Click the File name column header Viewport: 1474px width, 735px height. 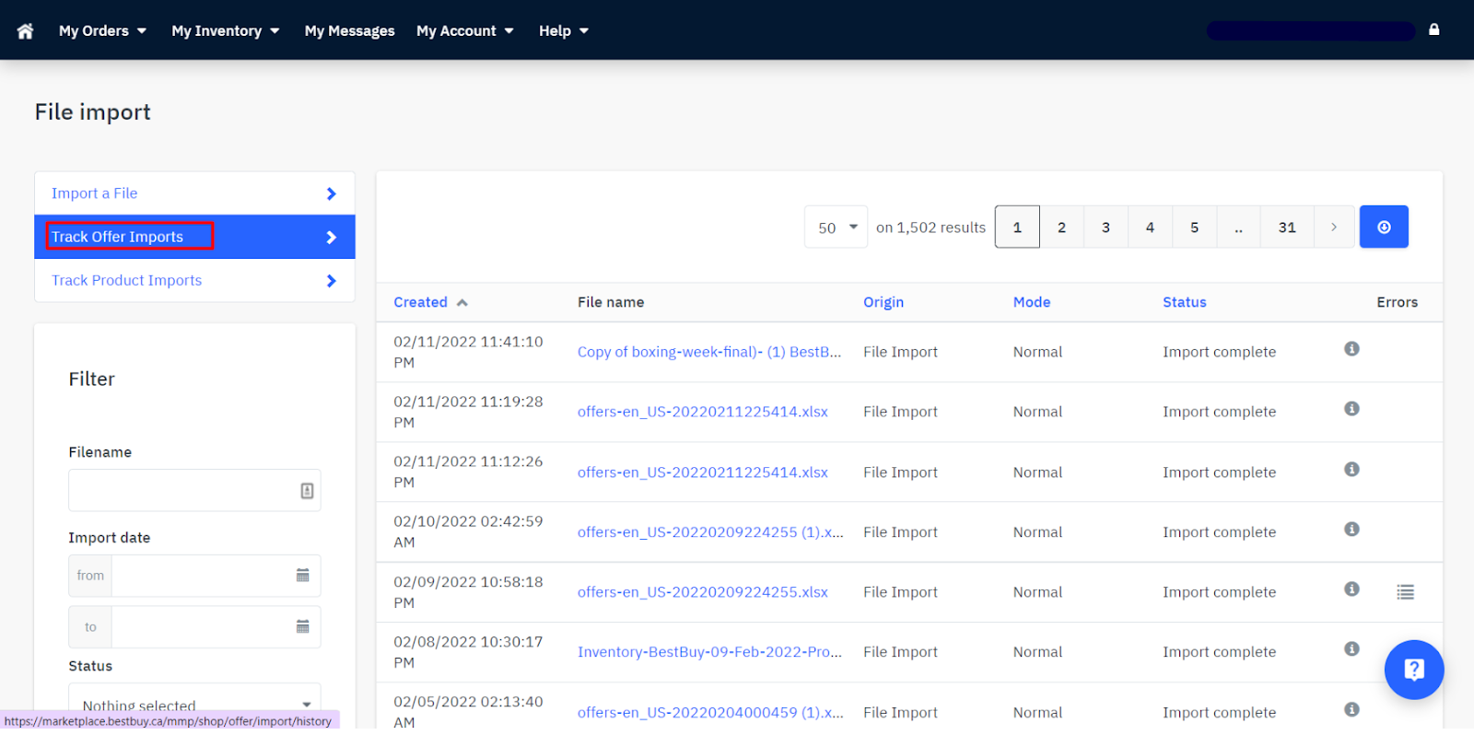[611, 302]
